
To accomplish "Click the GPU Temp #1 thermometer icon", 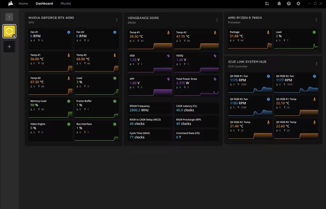I will 69,55.
